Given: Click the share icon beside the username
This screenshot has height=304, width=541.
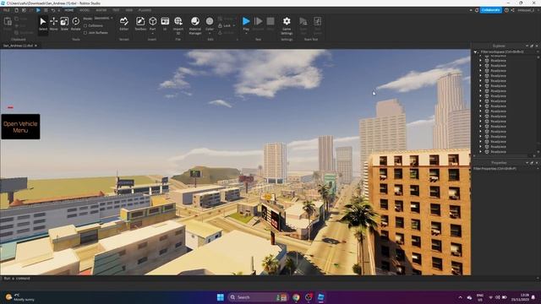Looking at the screenshot, I should click(513, 10).
